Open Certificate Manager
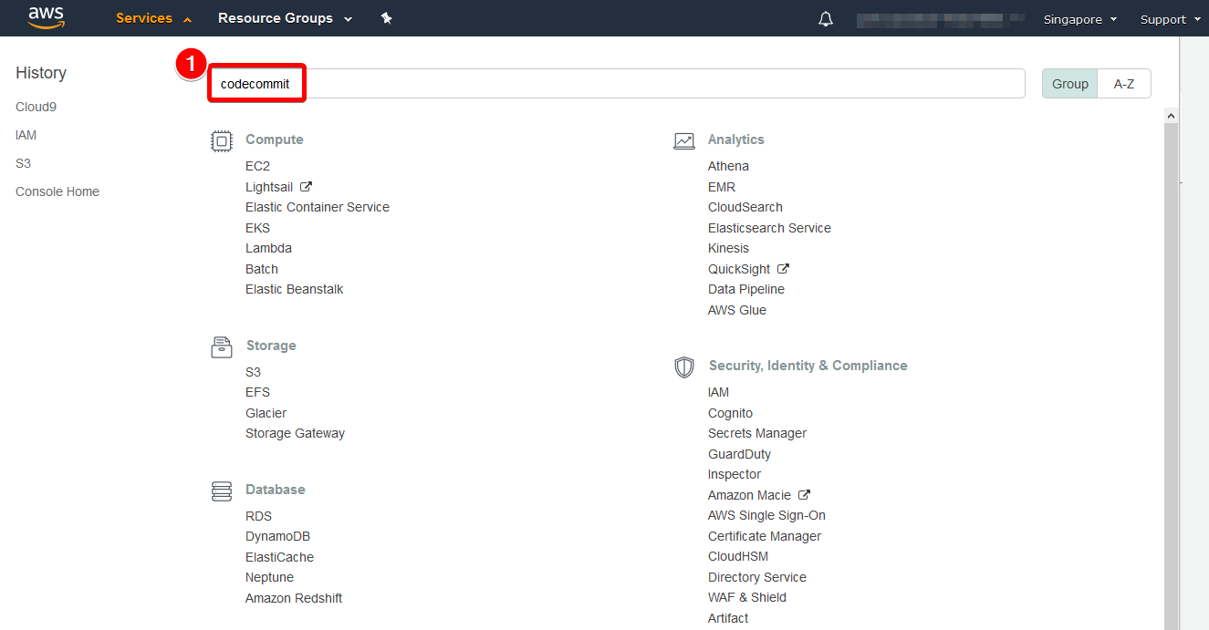This screenshot has width=1209, height=630. tap(765, 536)
